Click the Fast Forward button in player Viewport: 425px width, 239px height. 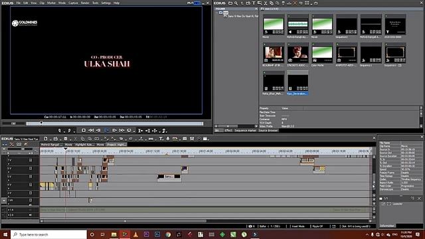click(x=122, y=131)
